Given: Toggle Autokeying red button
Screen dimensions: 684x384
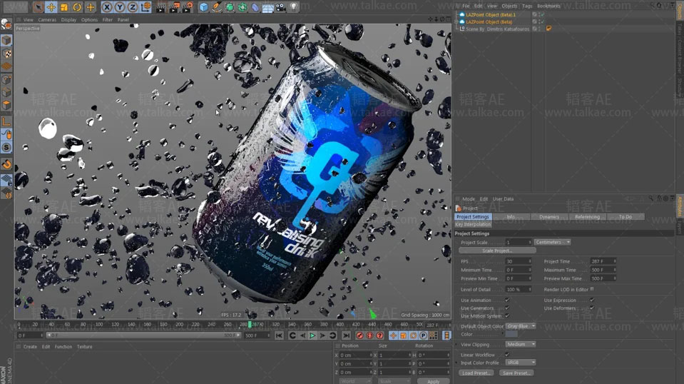Looking at the screenshot, I should pos(369,335).
